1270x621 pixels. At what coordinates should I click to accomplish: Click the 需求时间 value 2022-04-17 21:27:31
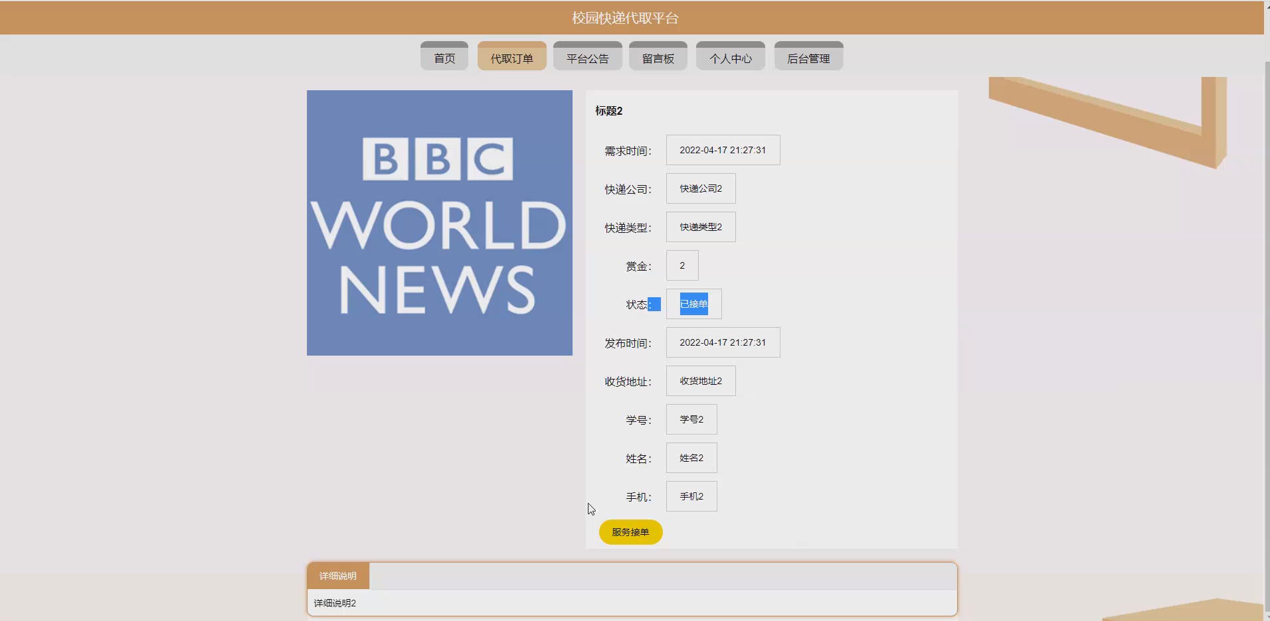pyautogui.click(x=723, y=150)
